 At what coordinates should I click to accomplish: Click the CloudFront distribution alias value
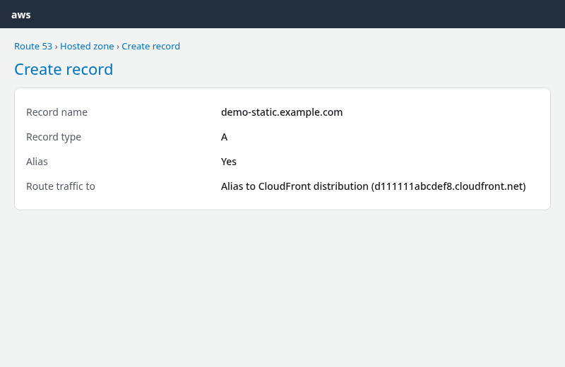tap(374, 186)
